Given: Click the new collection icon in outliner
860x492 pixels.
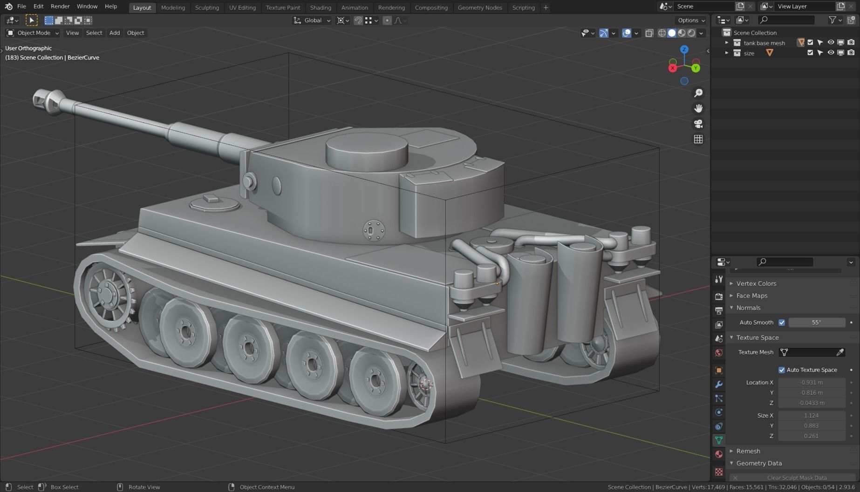Looking at the screenshot, I should (851, 20).
